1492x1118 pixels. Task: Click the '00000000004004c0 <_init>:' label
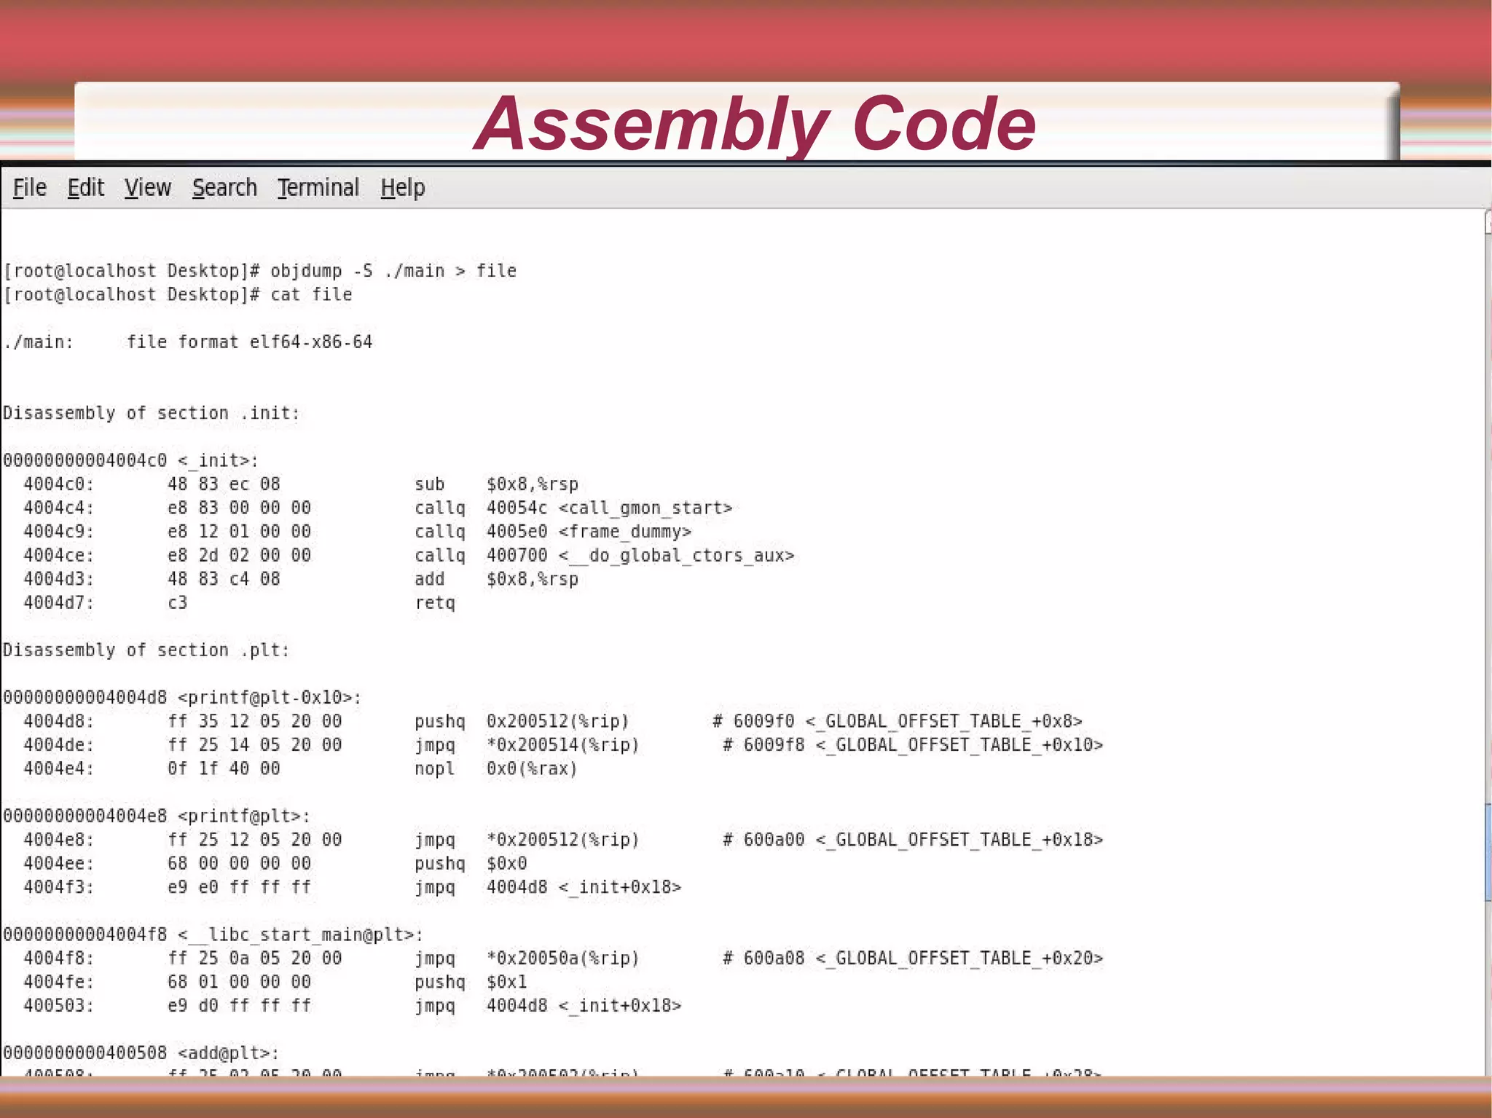[x=131, y=460]
